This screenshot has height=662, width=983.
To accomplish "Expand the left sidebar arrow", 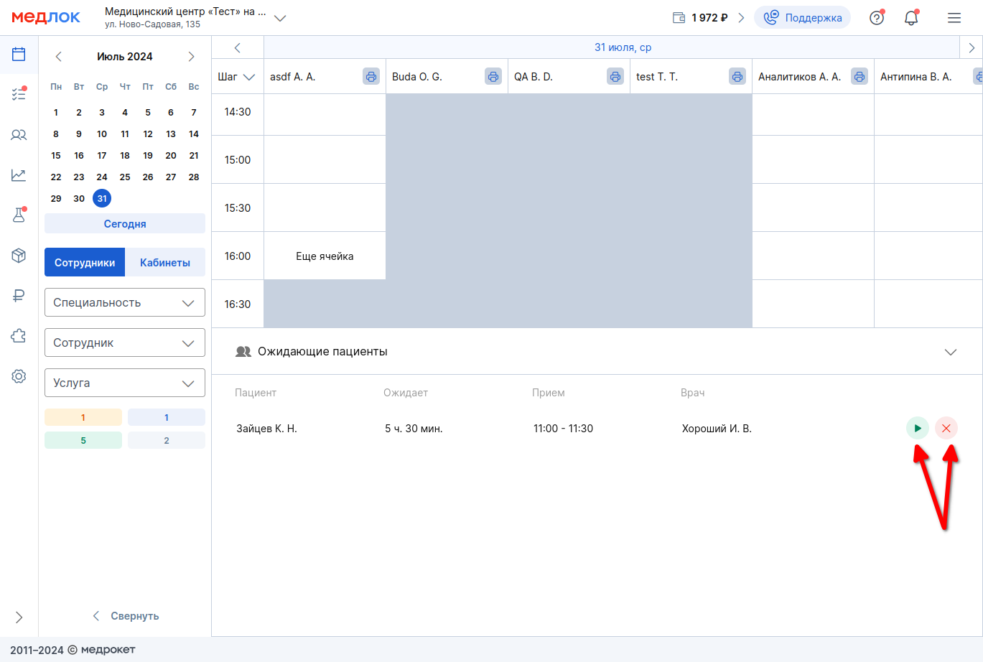I will pyautogui.click(x=19, y=617).
